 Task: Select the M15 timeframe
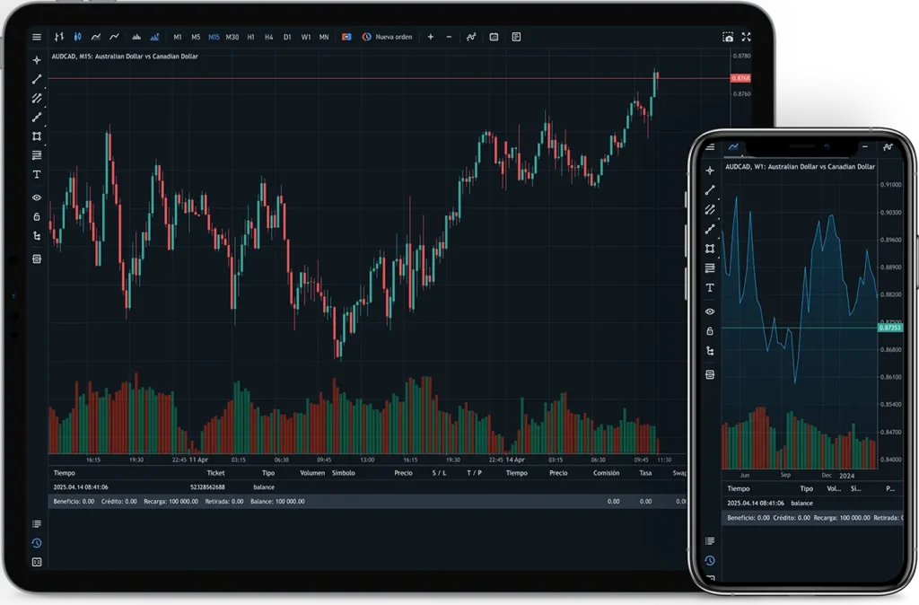click(214, 37)
